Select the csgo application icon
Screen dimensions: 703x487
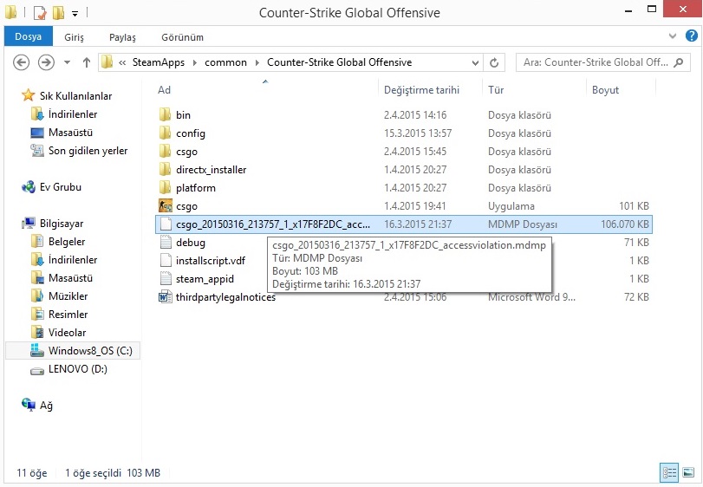click(166, 206)
